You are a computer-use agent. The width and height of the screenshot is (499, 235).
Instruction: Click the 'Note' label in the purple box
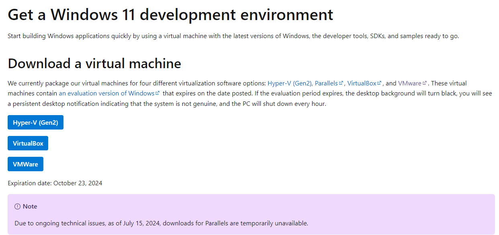tap(30, 207)
